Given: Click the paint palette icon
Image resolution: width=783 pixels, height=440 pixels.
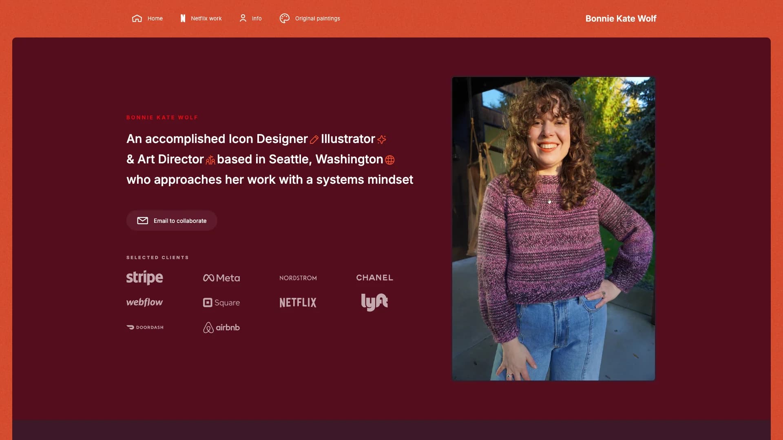Looking at the screenshot, I should pos(285,18).
